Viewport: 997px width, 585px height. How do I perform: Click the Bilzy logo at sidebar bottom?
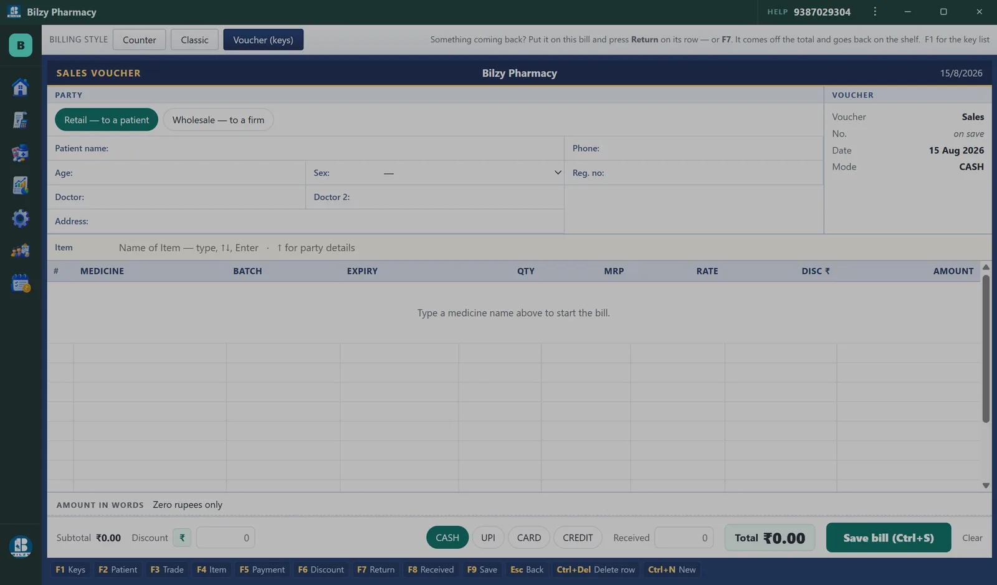tap(21, 546)
